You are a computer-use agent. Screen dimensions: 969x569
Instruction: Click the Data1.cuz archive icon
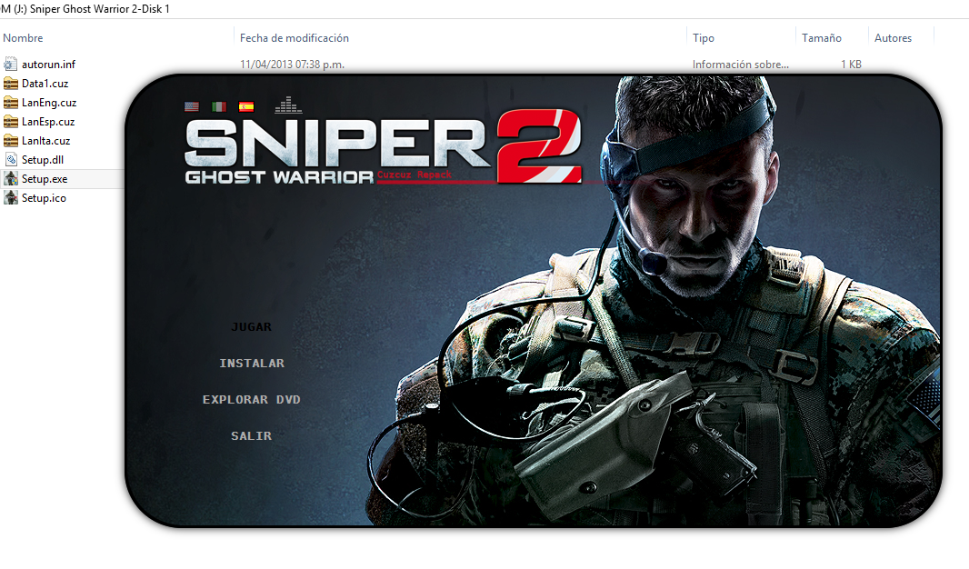(11, 84)
